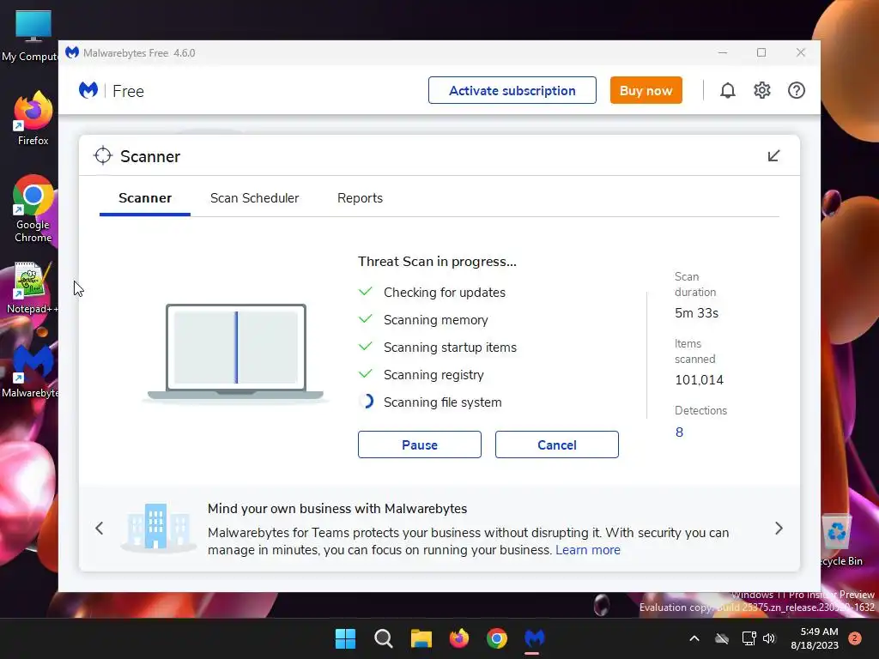Click "Mind your own business with Malwarebytes" heading
The width and height of the screenshot is (879, 659).
337,509
